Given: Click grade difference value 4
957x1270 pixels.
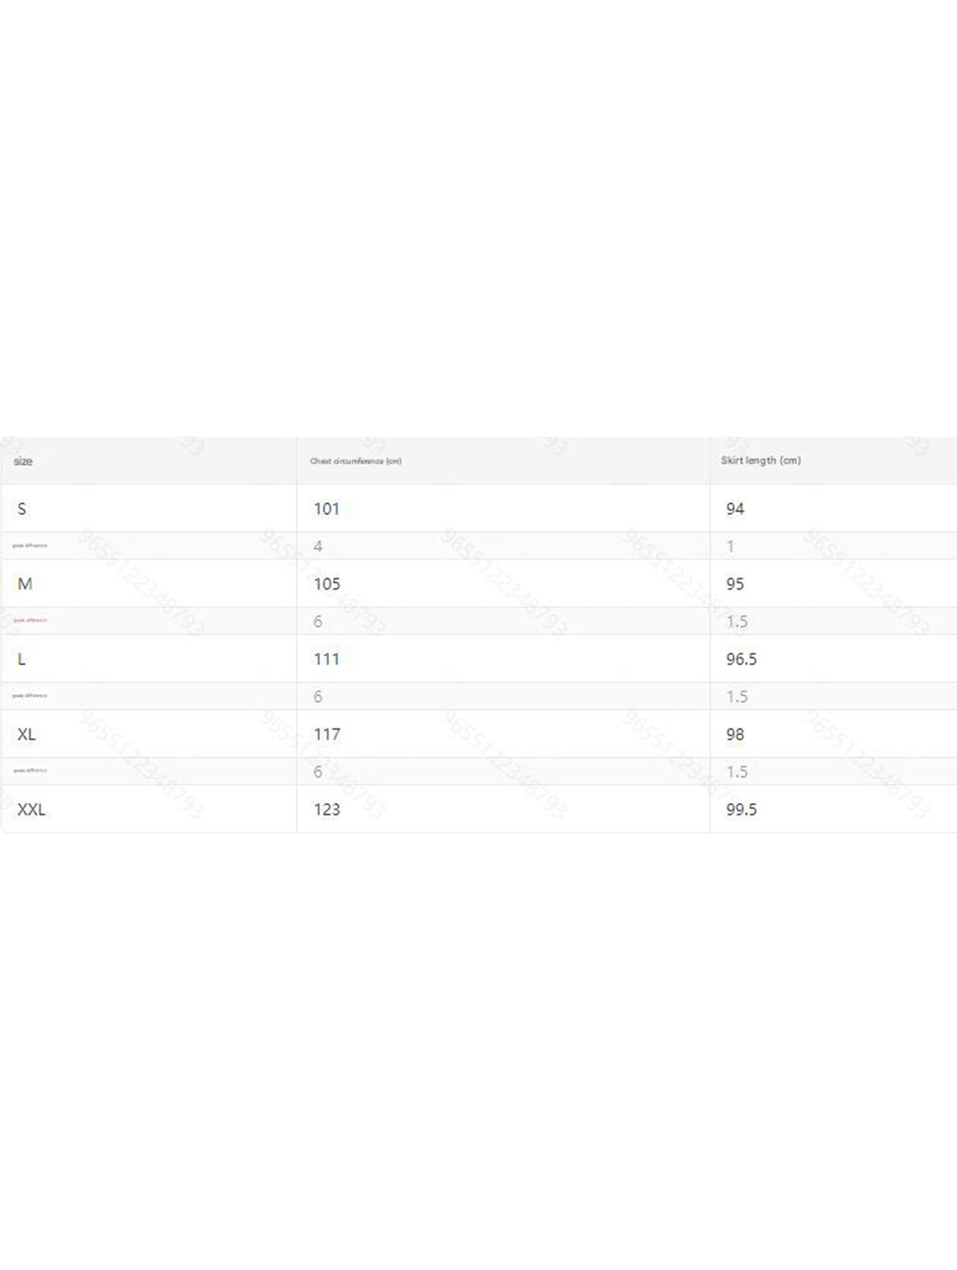Looking at the screenshot, I should click(x=318, y=547).
